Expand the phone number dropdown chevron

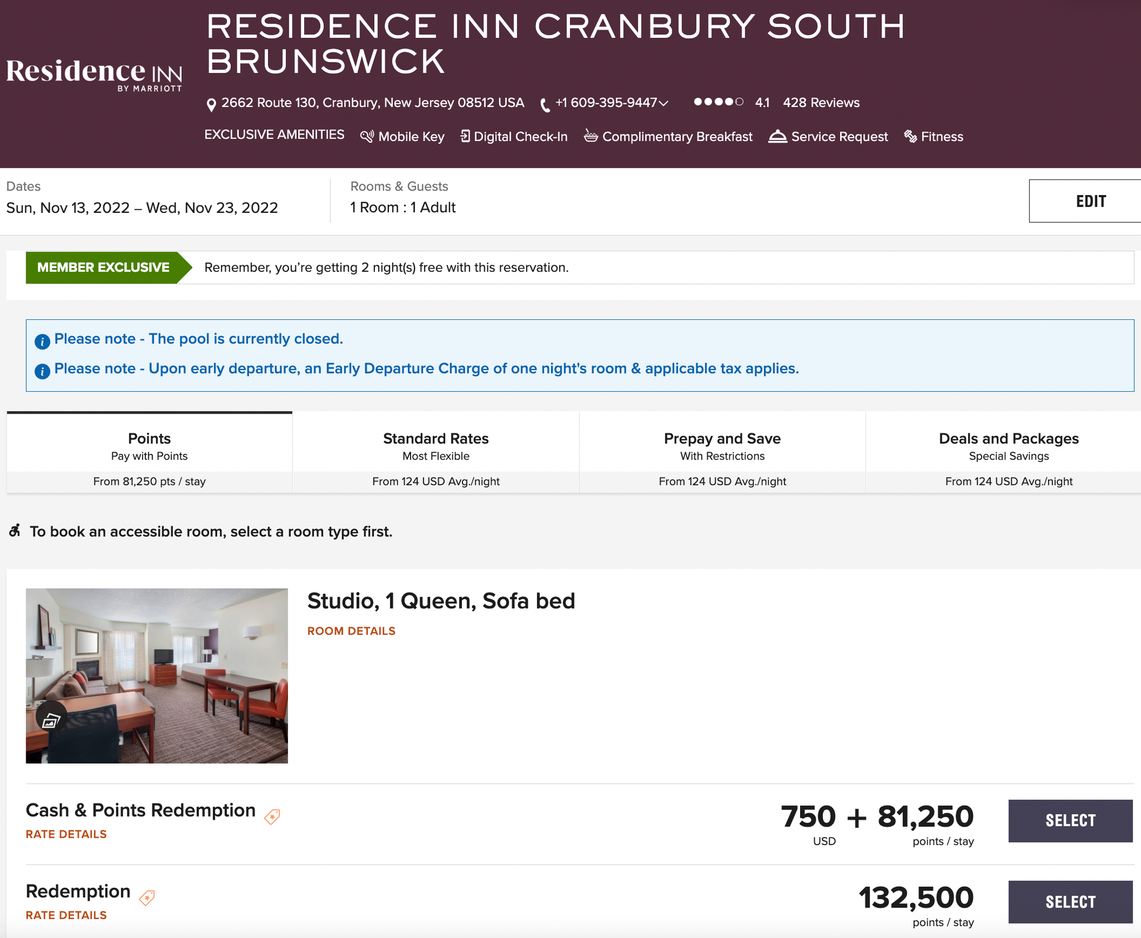pos(662,103)
